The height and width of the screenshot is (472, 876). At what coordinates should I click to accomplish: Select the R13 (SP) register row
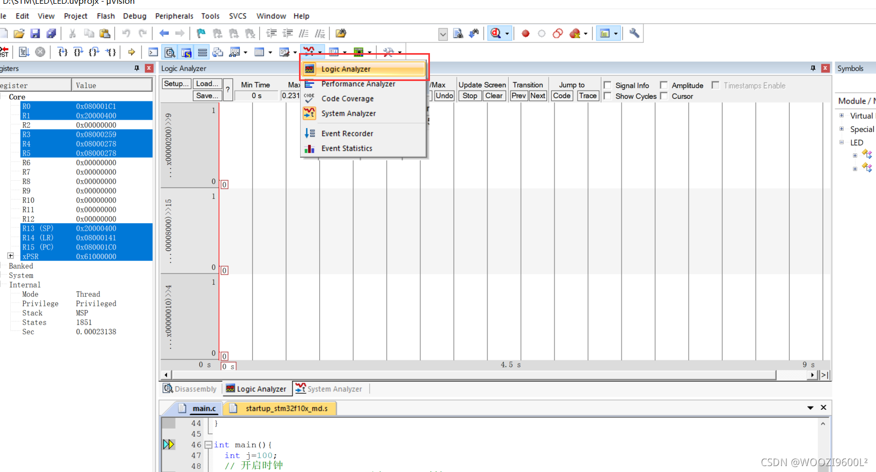click(86, 228)
